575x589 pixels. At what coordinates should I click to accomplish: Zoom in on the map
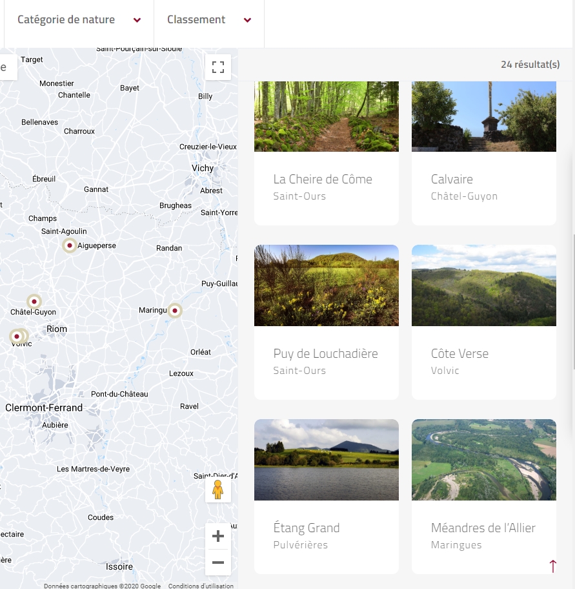pos(218,536)
